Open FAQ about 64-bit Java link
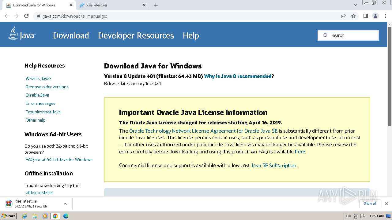392x220 pixels. [59, 159]
